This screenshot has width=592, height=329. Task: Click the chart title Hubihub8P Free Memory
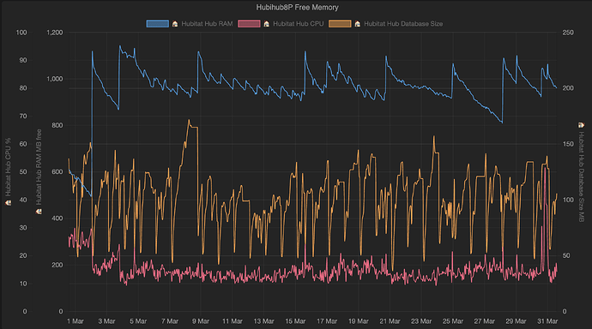(297, 7)
